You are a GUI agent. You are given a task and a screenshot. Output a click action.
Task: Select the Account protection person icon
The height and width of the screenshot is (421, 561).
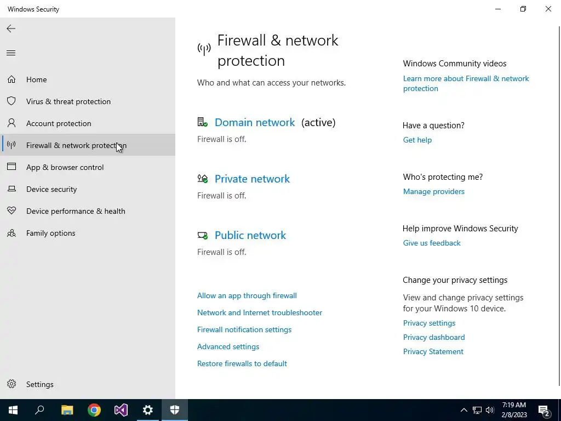coord(11,123)
